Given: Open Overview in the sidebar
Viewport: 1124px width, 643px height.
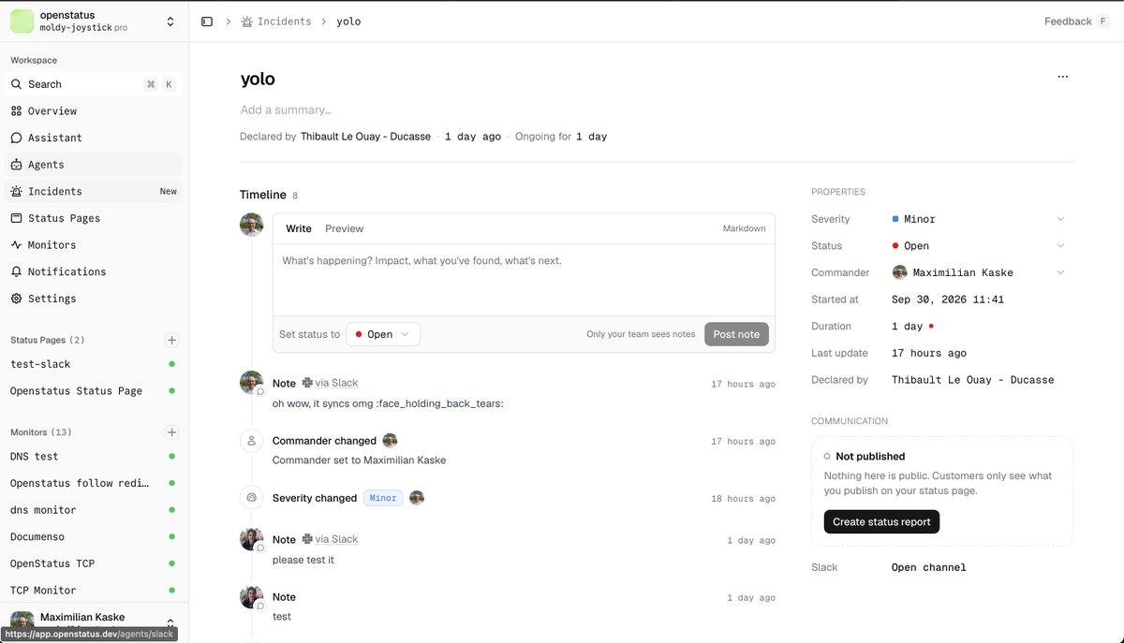Looking at the screenshot, I should pyautogui.click(x=94, y=110).
